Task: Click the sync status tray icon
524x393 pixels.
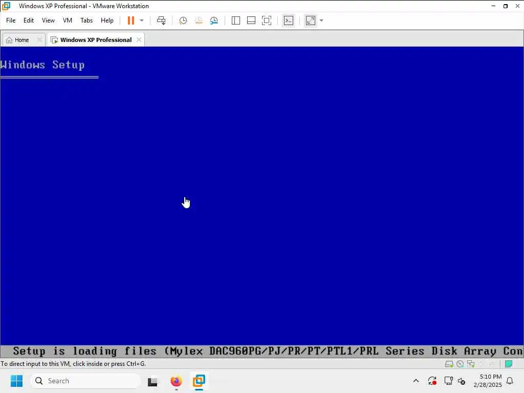Action: 432,381
